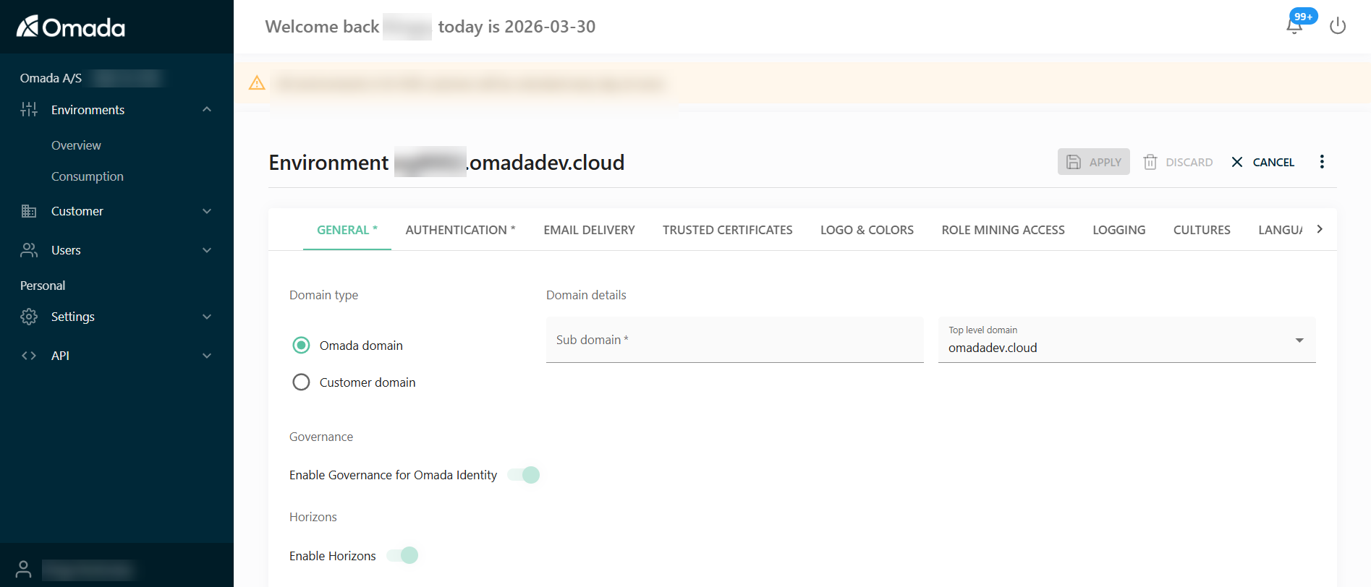This screenshot has width=1371, height=587.
Task: Click the Cancel X icon
Action: click(1237, 162)
